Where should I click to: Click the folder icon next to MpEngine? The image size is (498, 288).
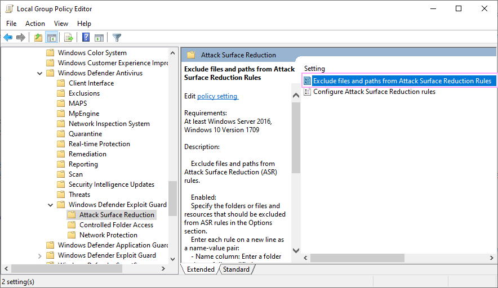click(61, 114)
